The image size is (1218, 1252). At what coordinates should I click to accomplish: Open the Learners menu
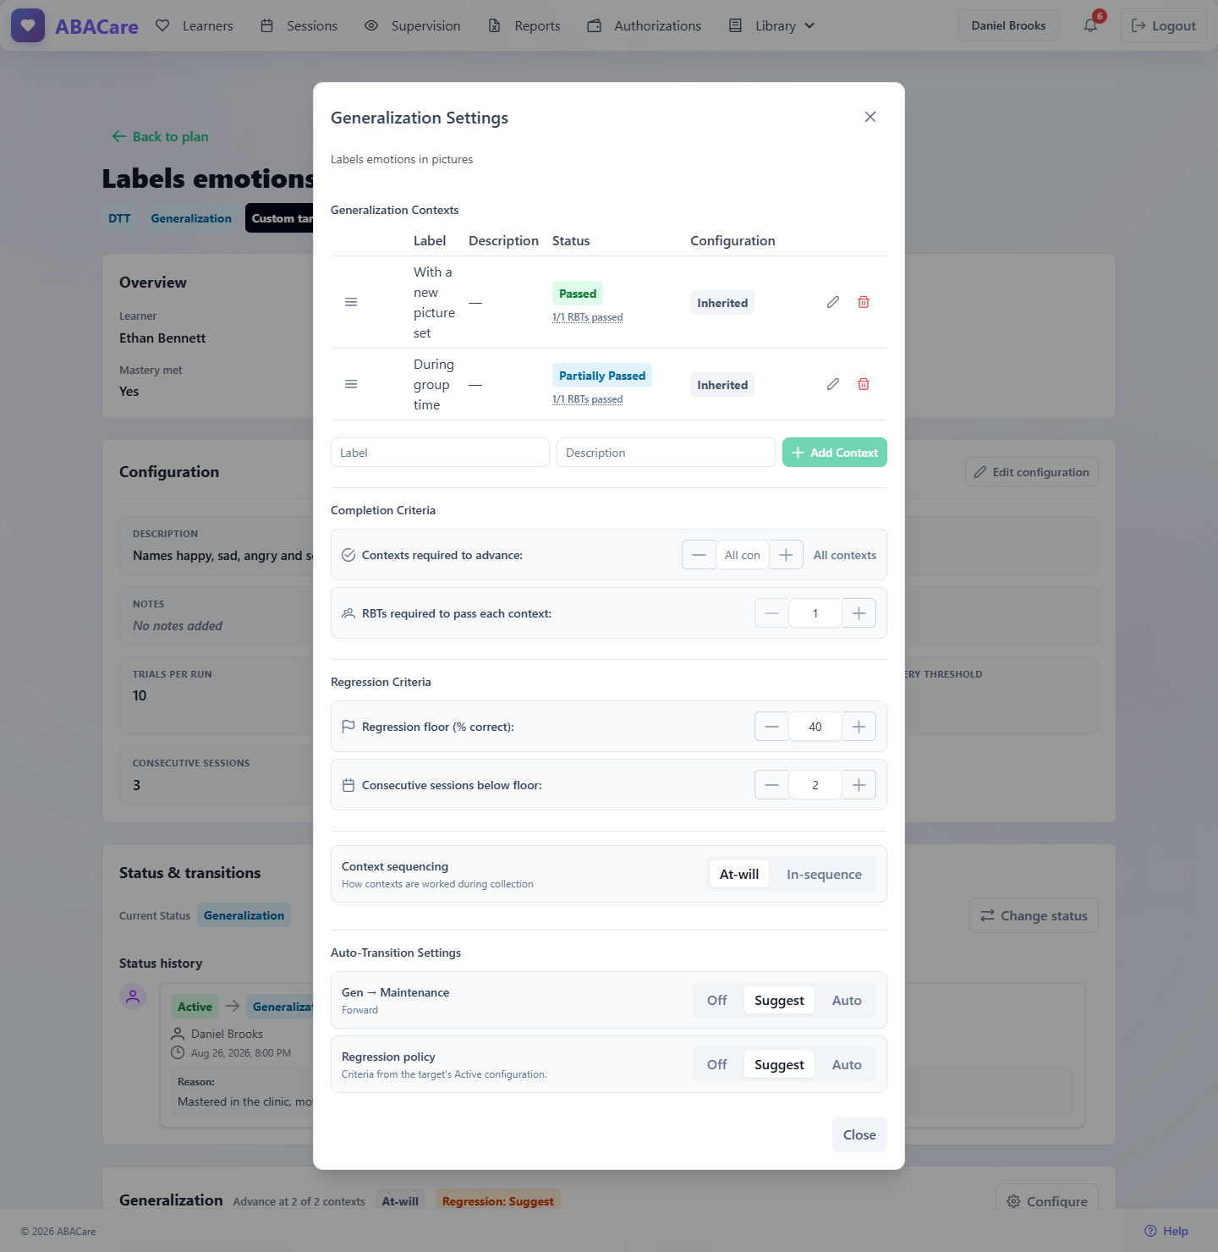pyautogui.click(x=195, y=25)
